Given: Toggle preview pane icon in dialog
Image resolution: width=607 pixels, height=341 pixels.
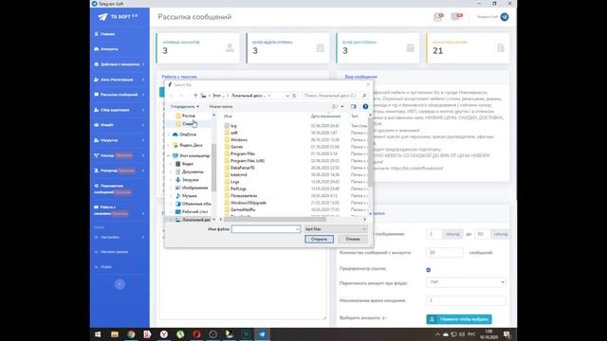Looking at the screenshot, I should [353, 106].
